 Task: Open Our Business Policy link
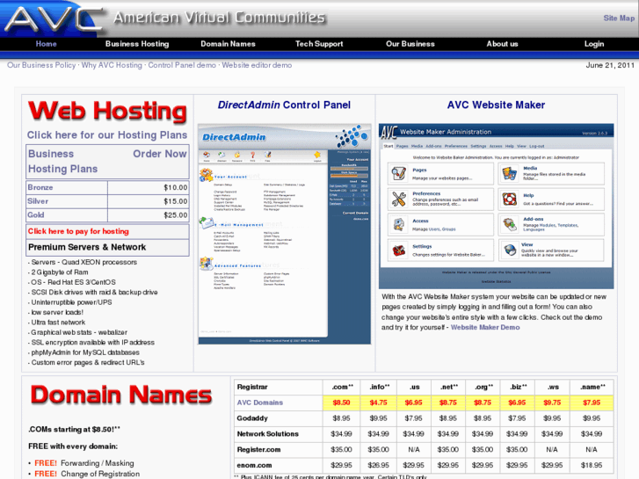click(x=41, y=65)
